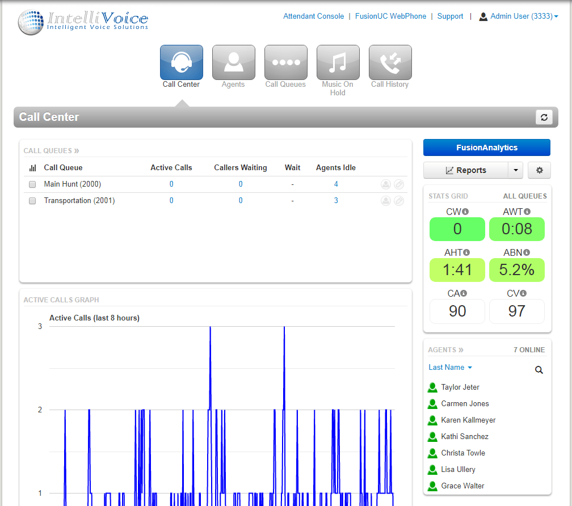Open the Call History navigation icon
This screenshot has width=572, height=506.
(x=390, y=63)
